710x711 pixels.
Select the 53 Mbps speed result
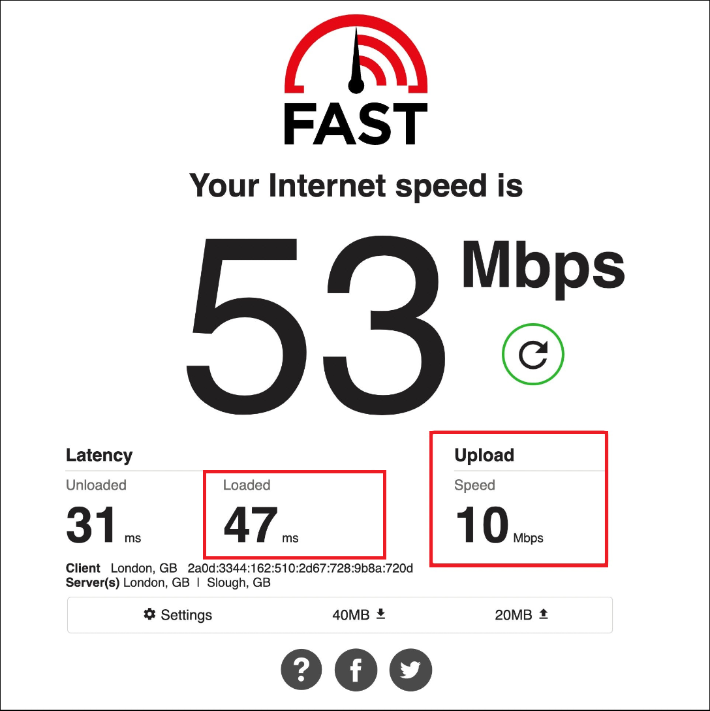click(405, 324)
